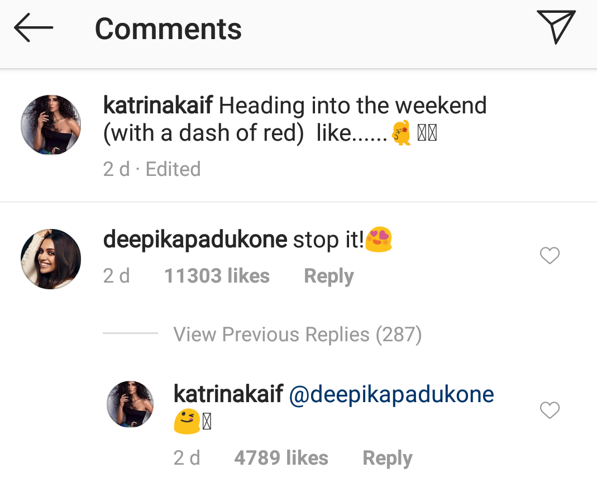Image resolution: width=597 pixels, height=482 pixels.
Task: Tap the paper plane share icon
Action: point(556,27)
